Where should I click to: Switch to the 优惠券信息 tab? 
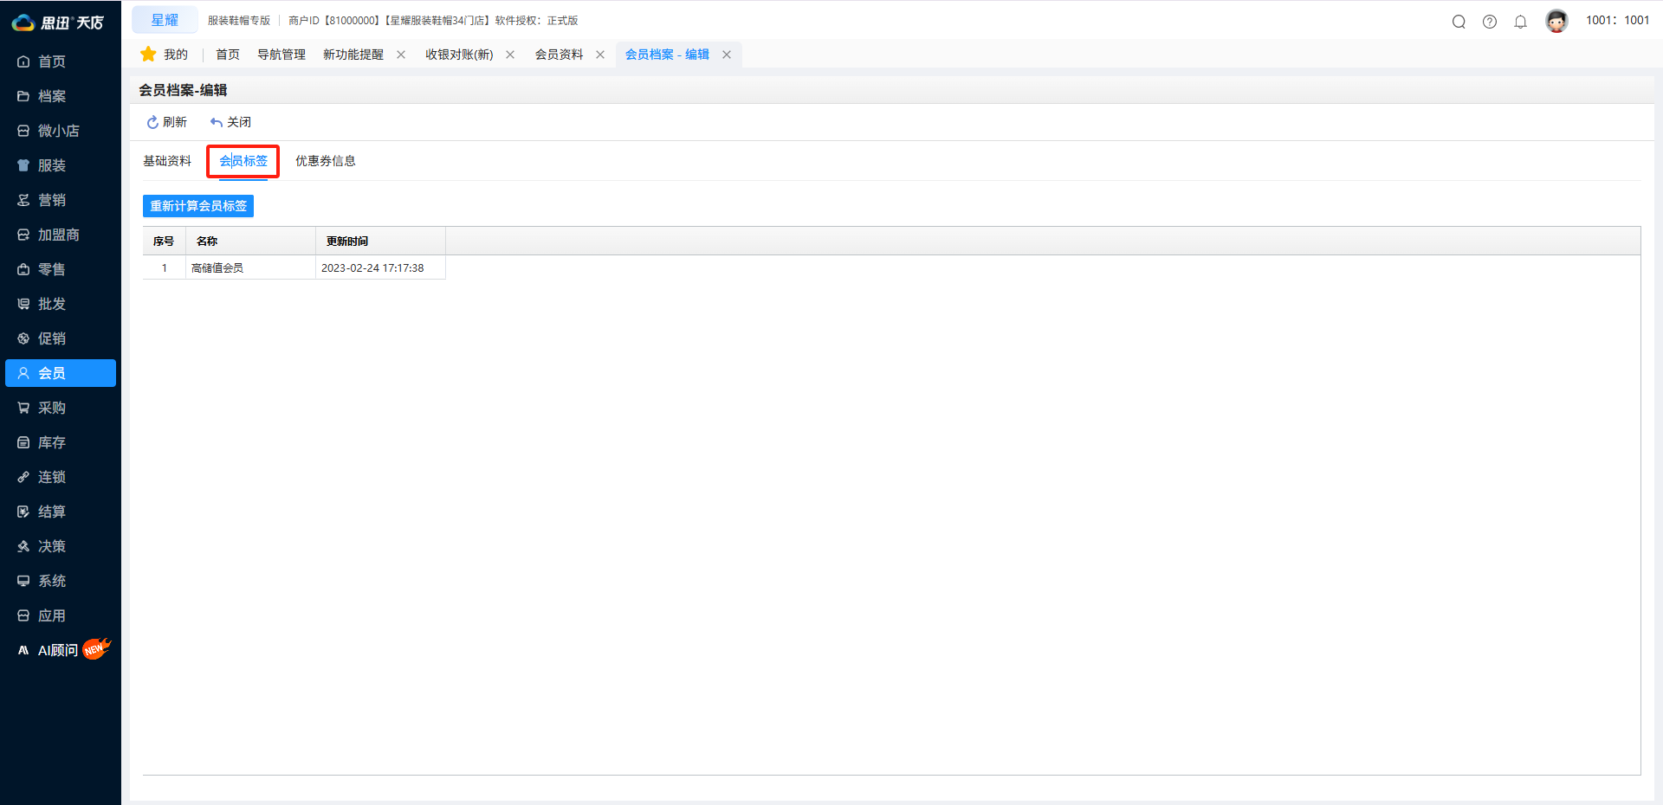click(325, 161)
